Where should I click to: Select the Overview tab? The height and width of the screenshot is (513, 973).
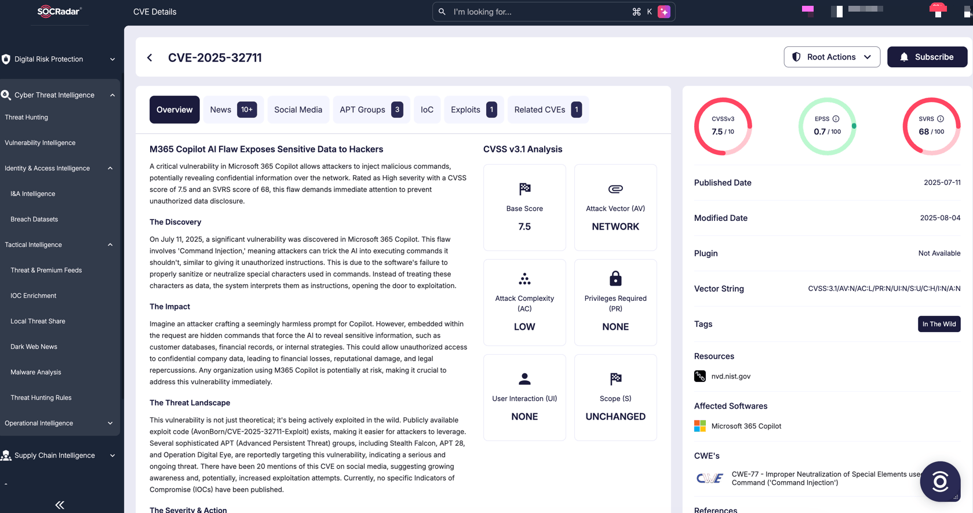click(x=174, y=110)
